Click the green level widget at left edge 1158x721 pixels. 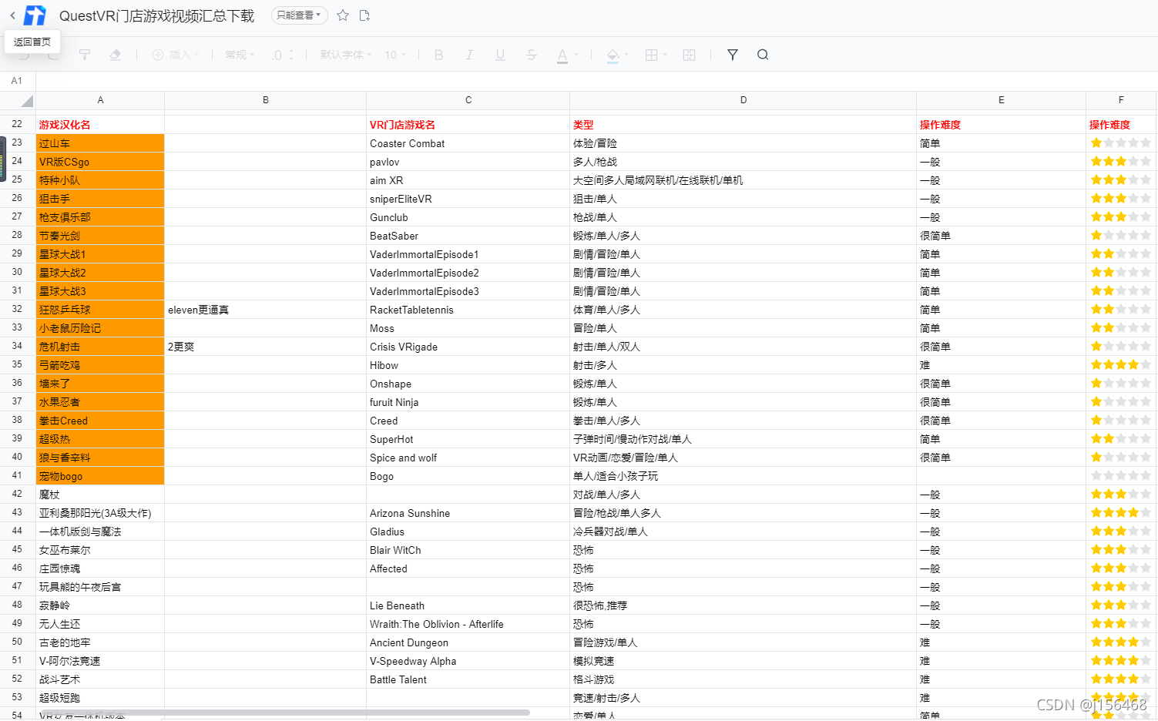(3, 158)
